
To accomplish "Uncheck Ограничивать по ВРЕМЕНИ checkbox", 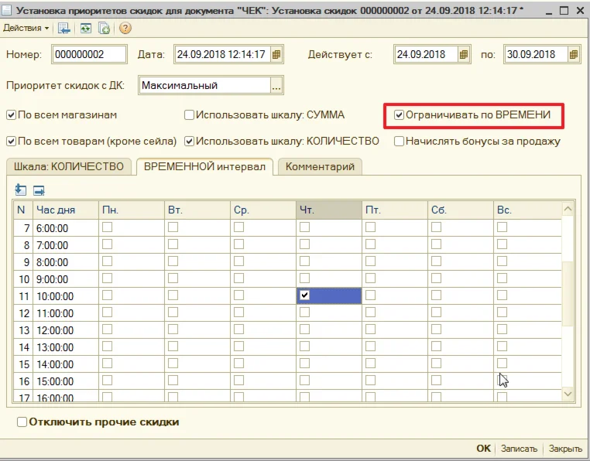I will click(400, 115).
